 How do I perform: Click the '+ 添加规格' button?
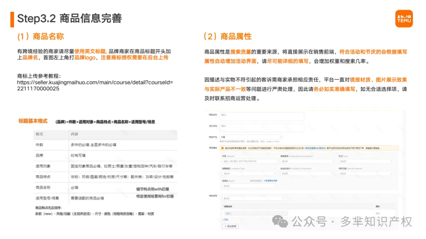[x=230, y=226]
